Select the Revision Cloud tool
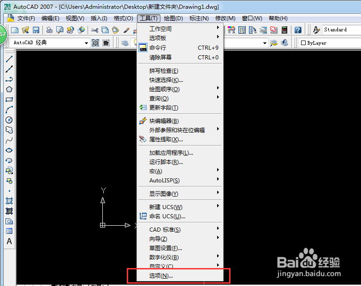The height and width of the screenshot is (286, 361). [9, 130]
